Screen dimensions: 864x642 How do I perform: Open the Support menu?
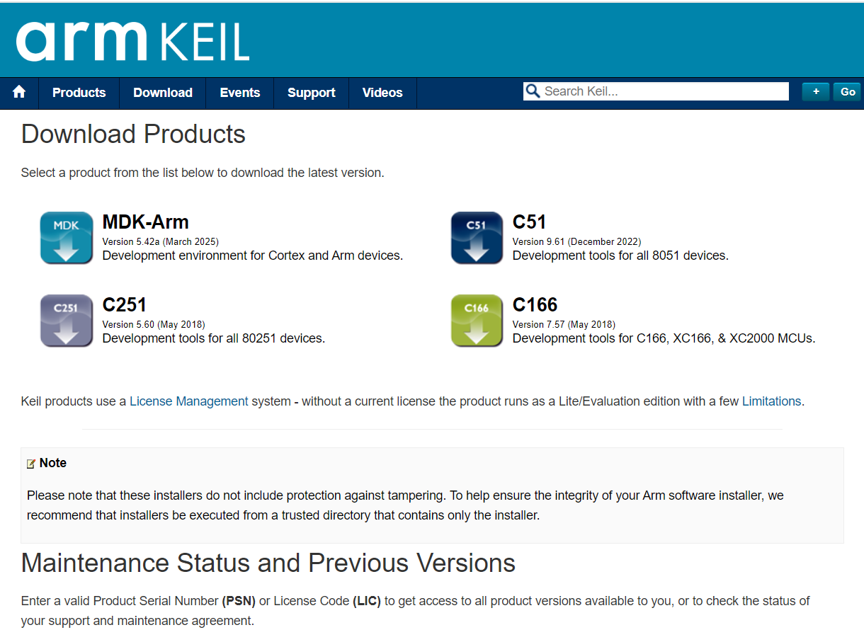point(312,93)
